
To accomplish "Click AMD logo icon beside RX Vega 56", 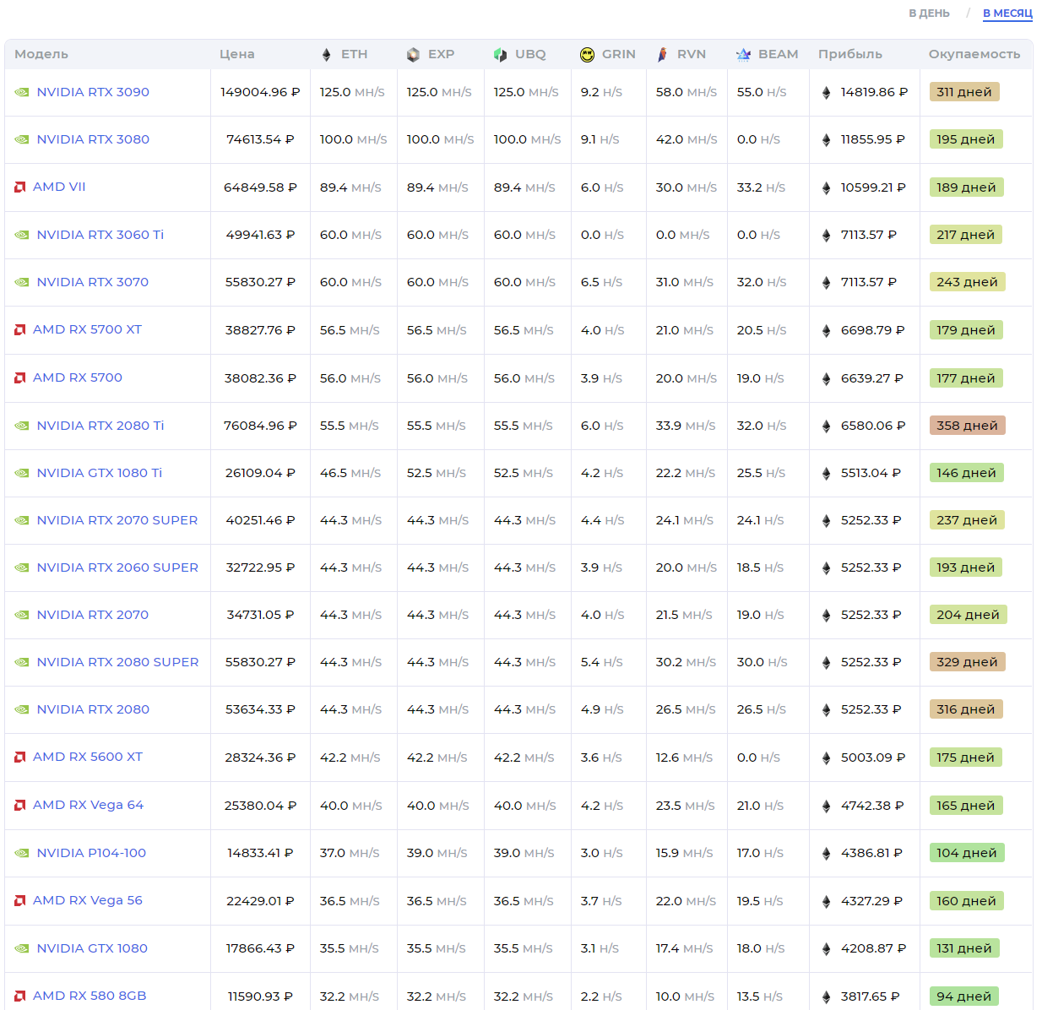I will point(20,901).
